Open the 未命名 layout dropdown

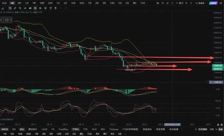[x=201, y=3]
